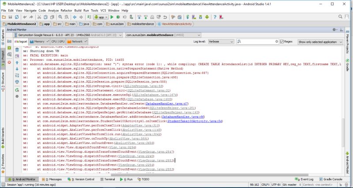
Task: Open the Git: master branch selector
Action: pos(292,184)
